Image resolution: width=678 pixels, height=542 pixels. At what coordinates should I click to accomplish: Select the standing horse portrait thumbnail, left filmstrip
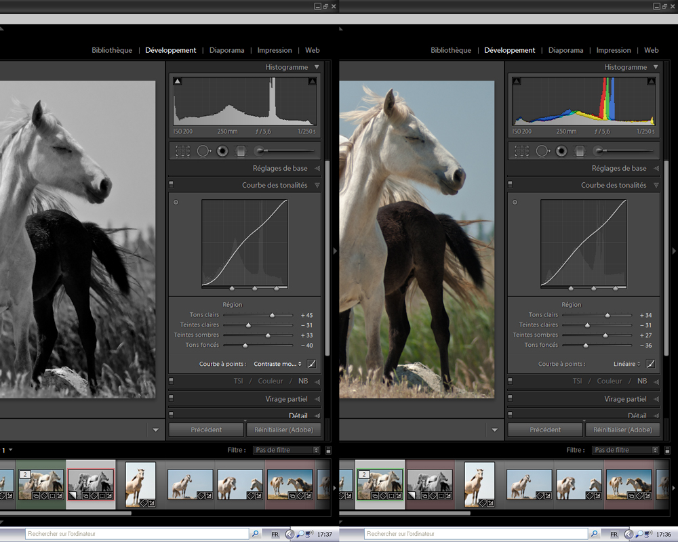tap(140, 484)
